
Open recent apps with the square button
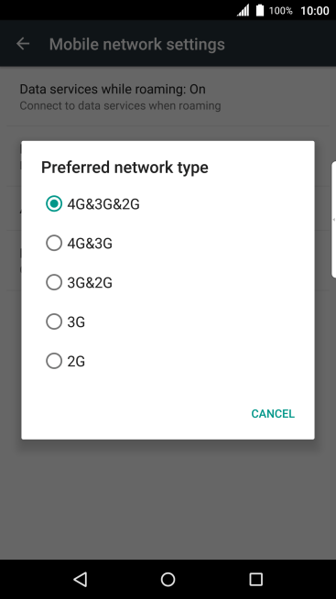coord(255,579)
